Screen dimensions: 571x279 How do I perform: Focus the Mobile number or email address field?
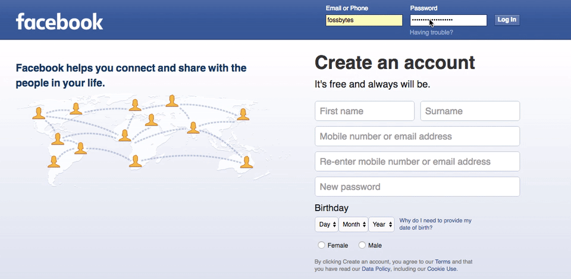418,136
